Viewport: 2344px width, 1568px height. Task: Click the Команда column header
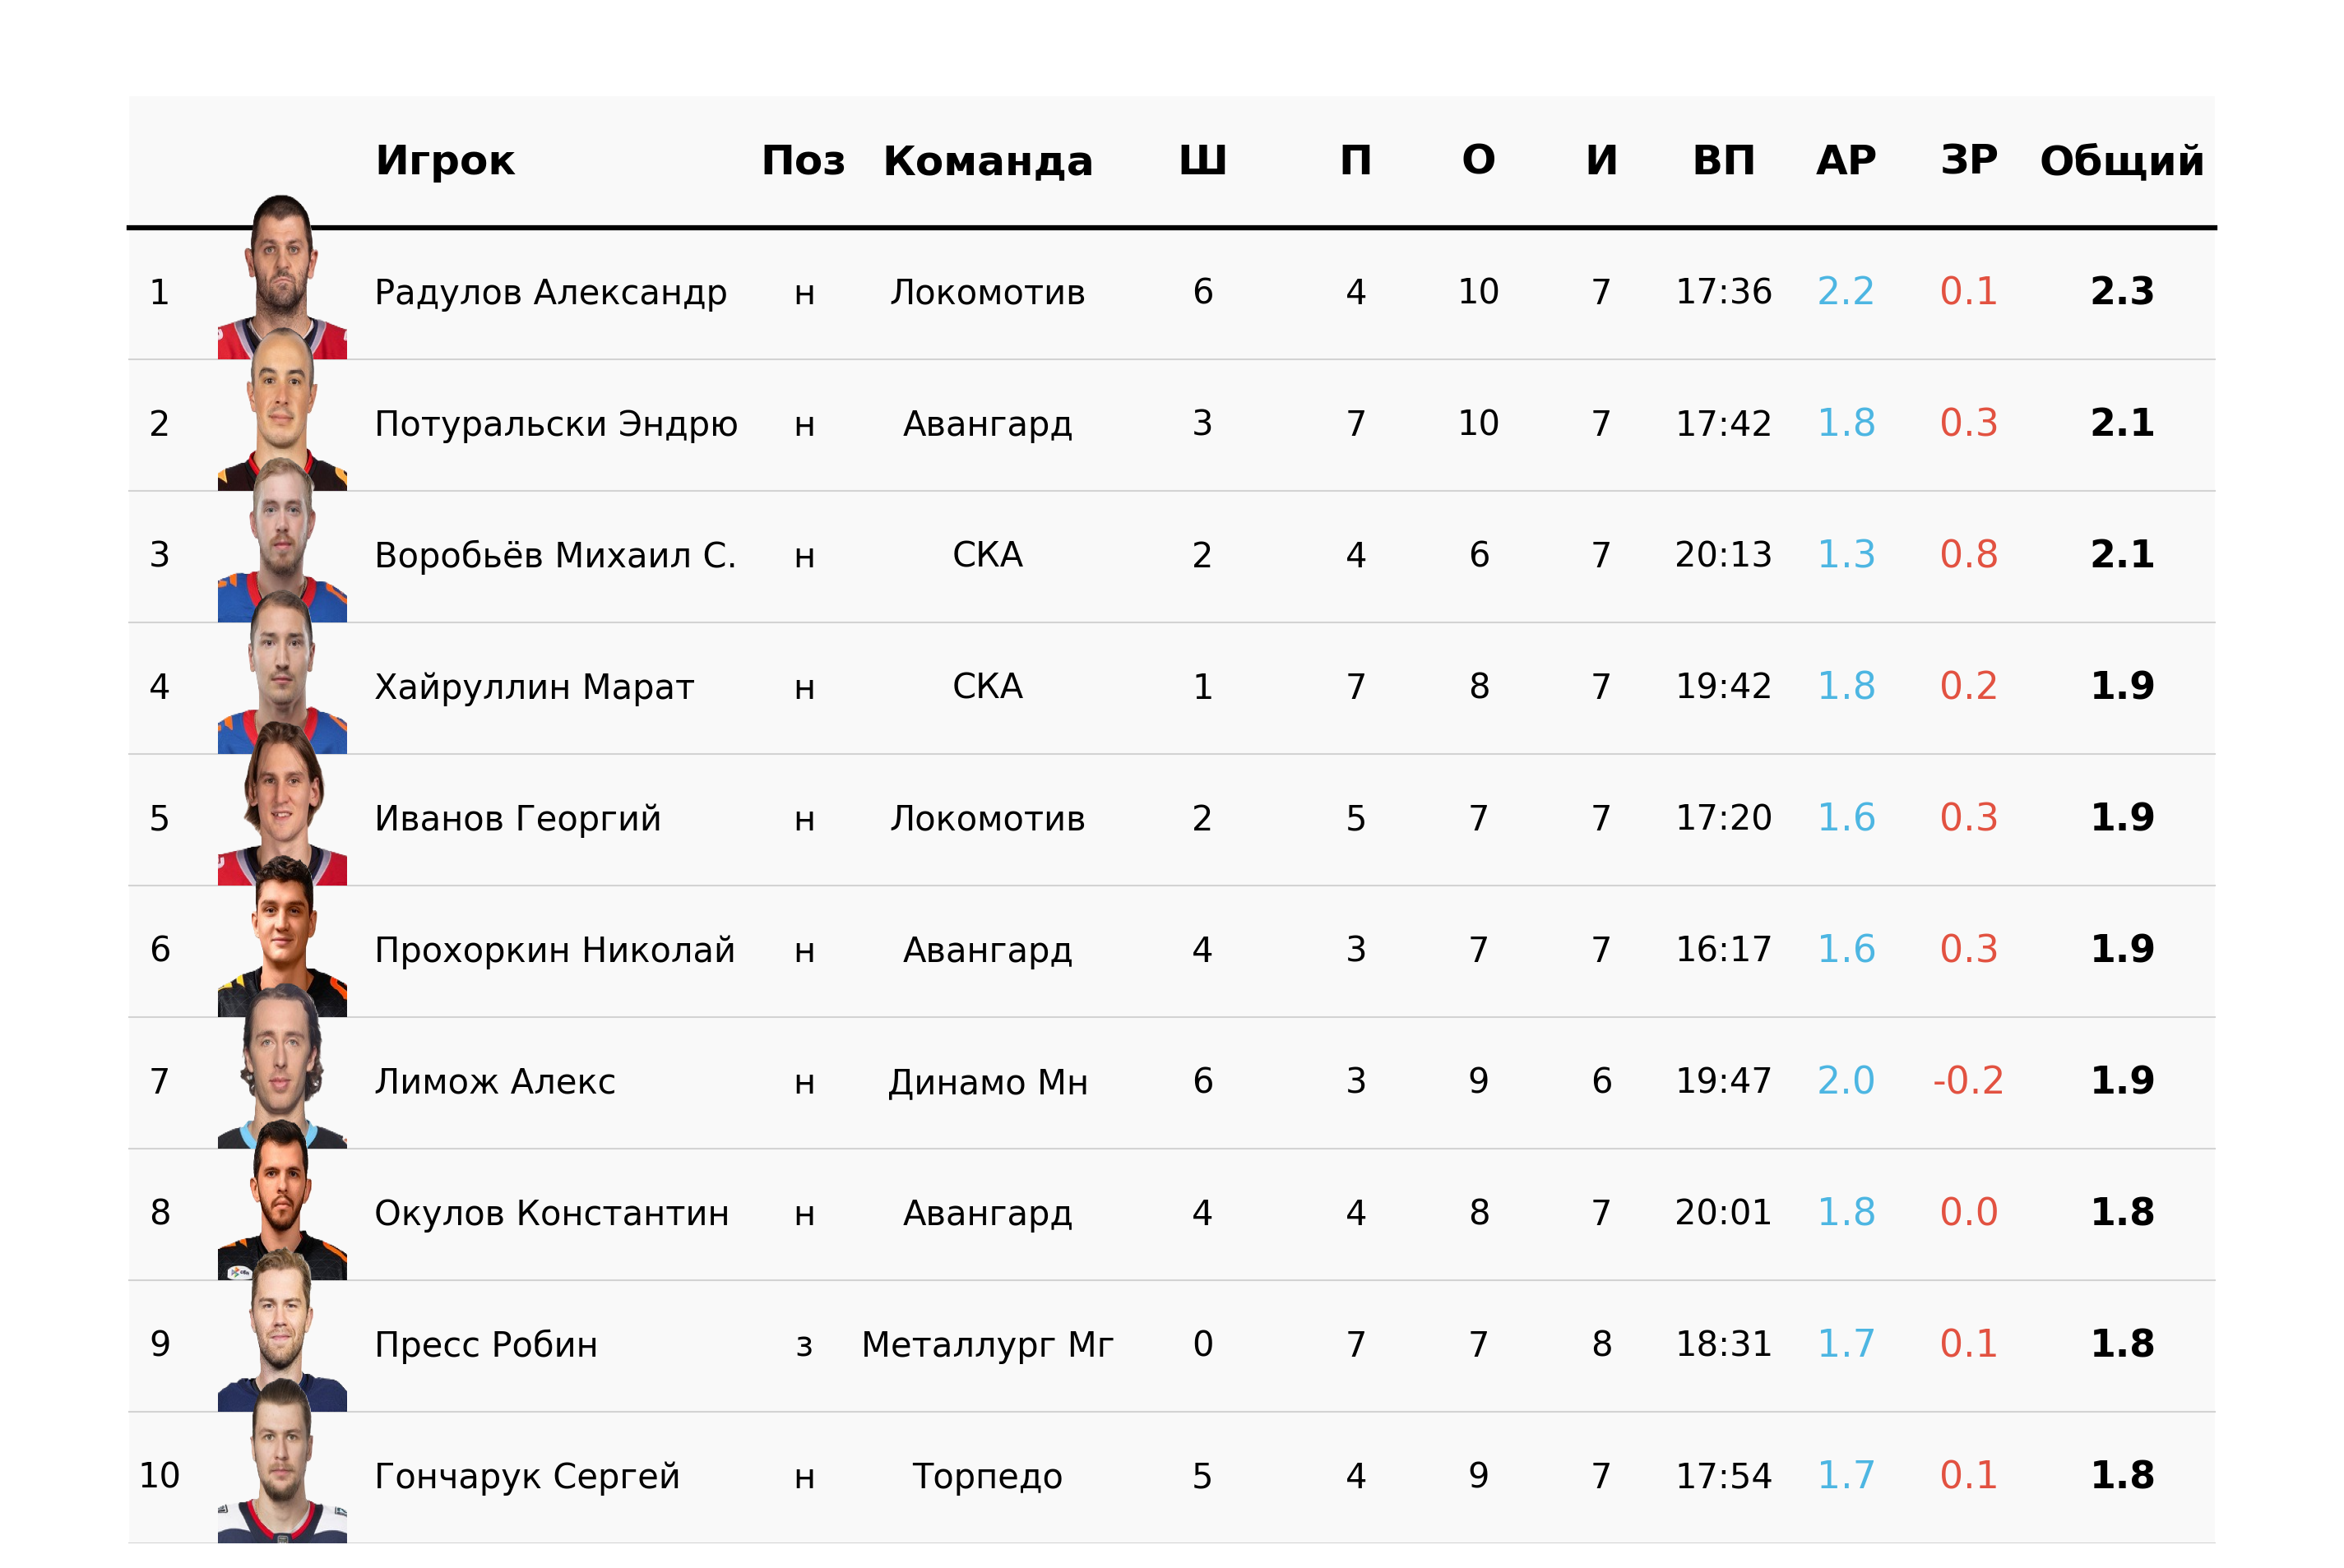[988, 160]
